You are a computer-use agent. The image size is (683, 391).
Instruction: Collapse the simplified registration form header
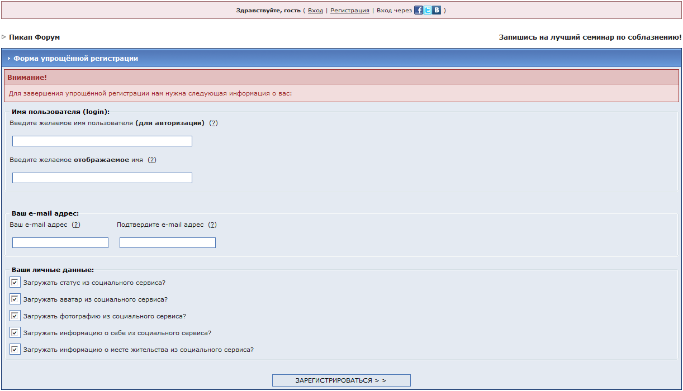click(x=9, y=59)
